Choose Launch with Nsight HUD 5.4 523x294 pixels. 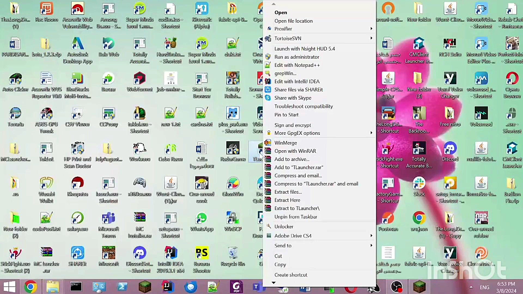(319, 49)
